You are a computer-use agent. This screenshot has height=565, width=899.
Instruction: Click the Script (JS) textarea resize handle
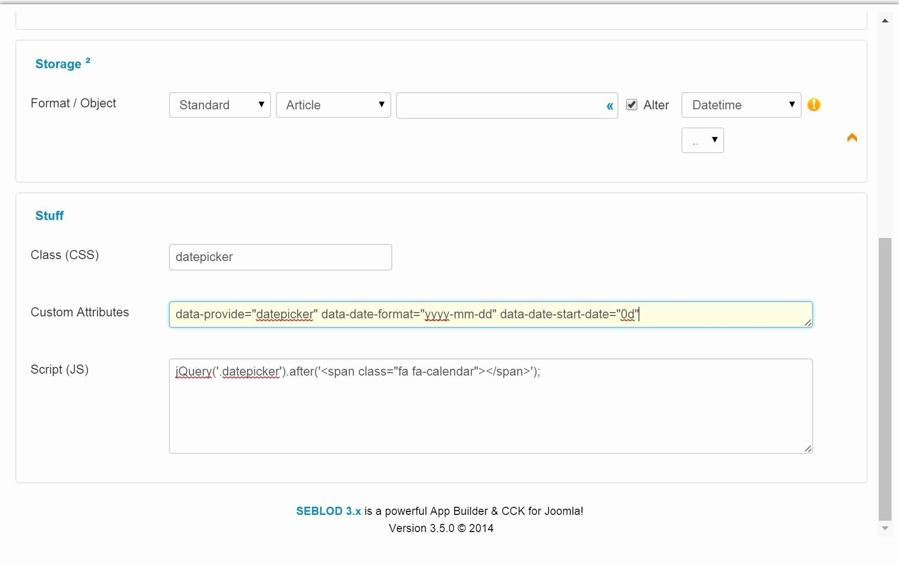coord(808,449)
